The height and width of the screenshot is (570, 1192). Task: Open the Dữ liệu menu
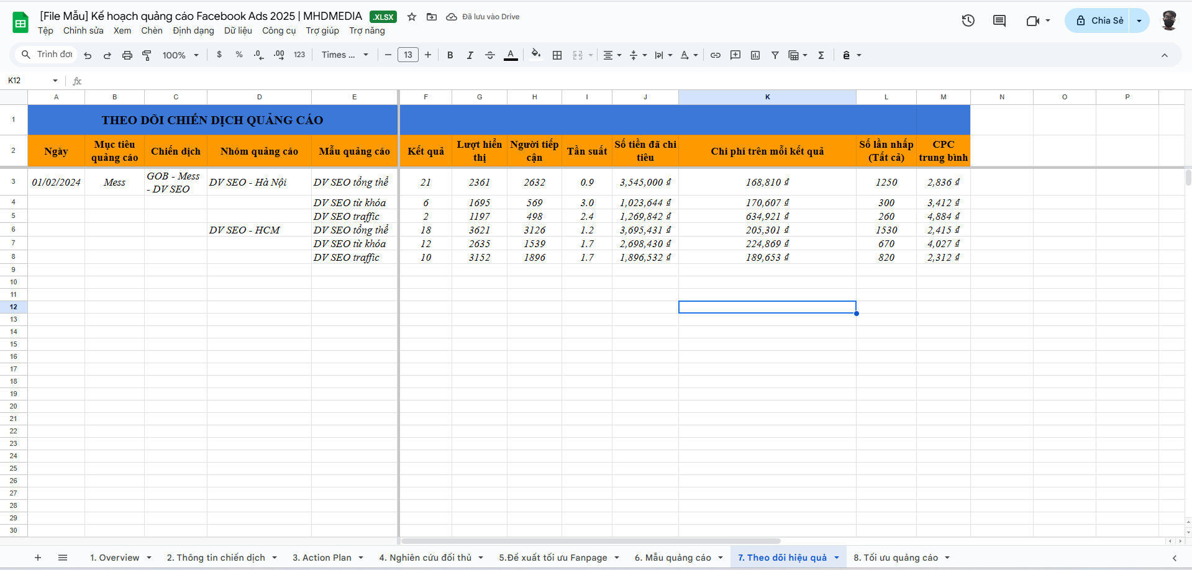coord(238,30)
